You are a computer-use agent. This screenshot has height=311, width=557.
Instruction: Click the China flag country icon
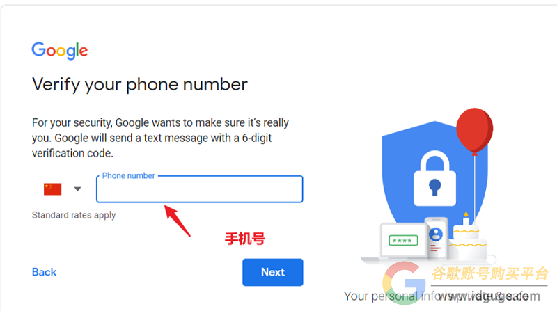coord(53,189)
